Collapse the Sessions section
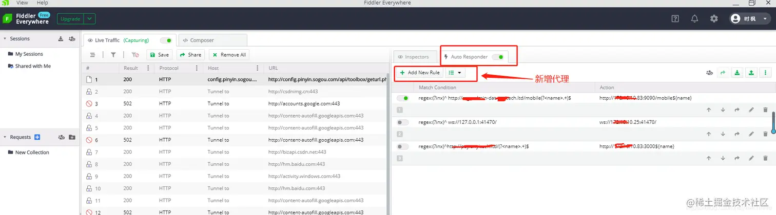 coord(5,38)
